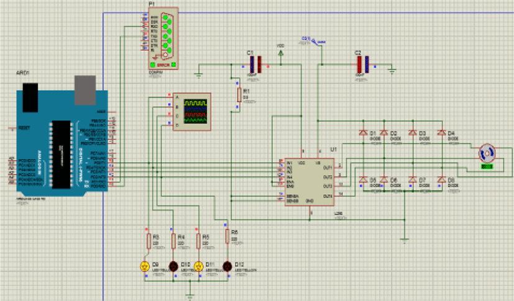Select the C2(1) voltage probe
The image size is (514, 301).
click(314, 41)
